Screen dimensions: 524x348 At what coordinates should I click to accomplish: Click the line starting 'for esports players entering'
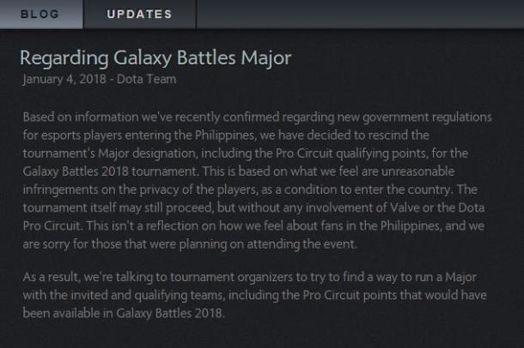pos(226,135)
